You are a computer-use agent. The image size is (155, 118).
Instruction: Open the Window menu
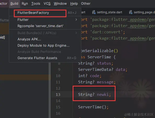[60, 4]
